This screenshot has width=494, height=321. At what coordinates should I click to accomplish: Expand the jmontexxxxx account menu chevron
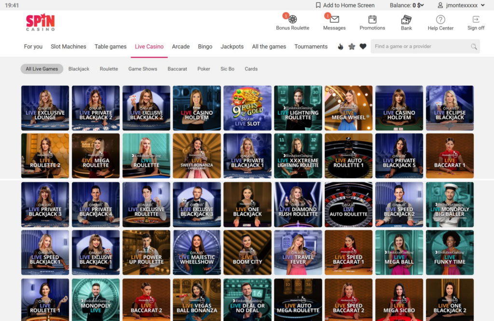tap(482, 5)
